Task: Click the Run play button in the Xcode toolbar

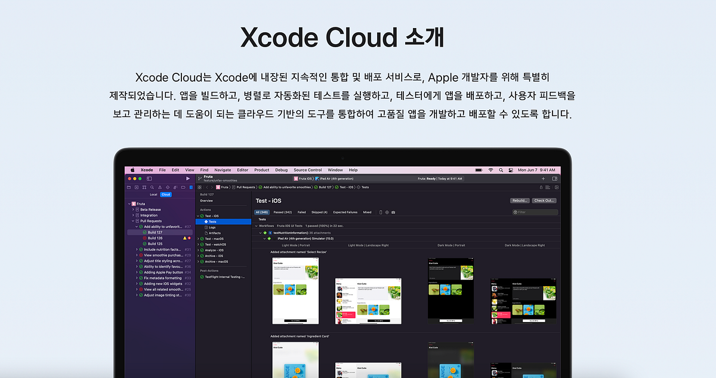Action: click(x=187, y=178)
